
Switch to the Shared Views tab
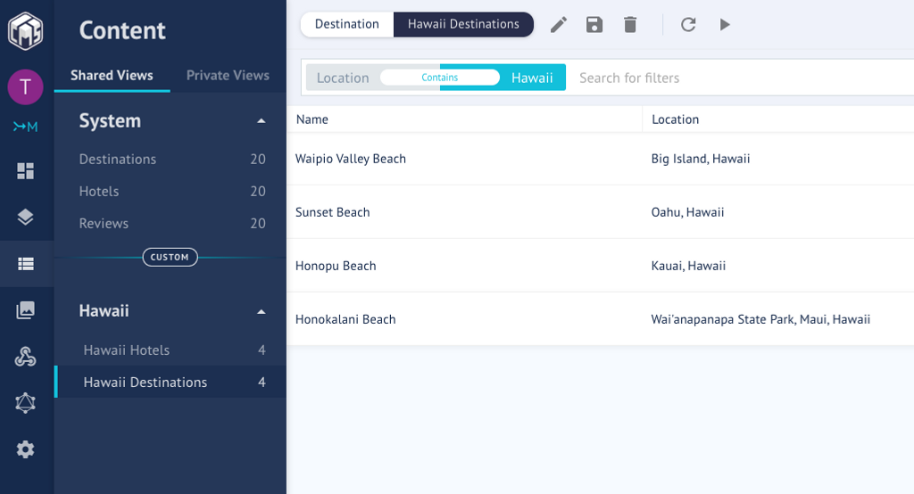coord(112,75)
